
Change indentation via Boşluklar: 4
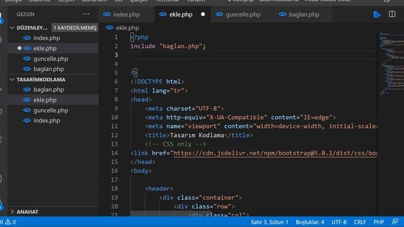[x=310, y=222]
